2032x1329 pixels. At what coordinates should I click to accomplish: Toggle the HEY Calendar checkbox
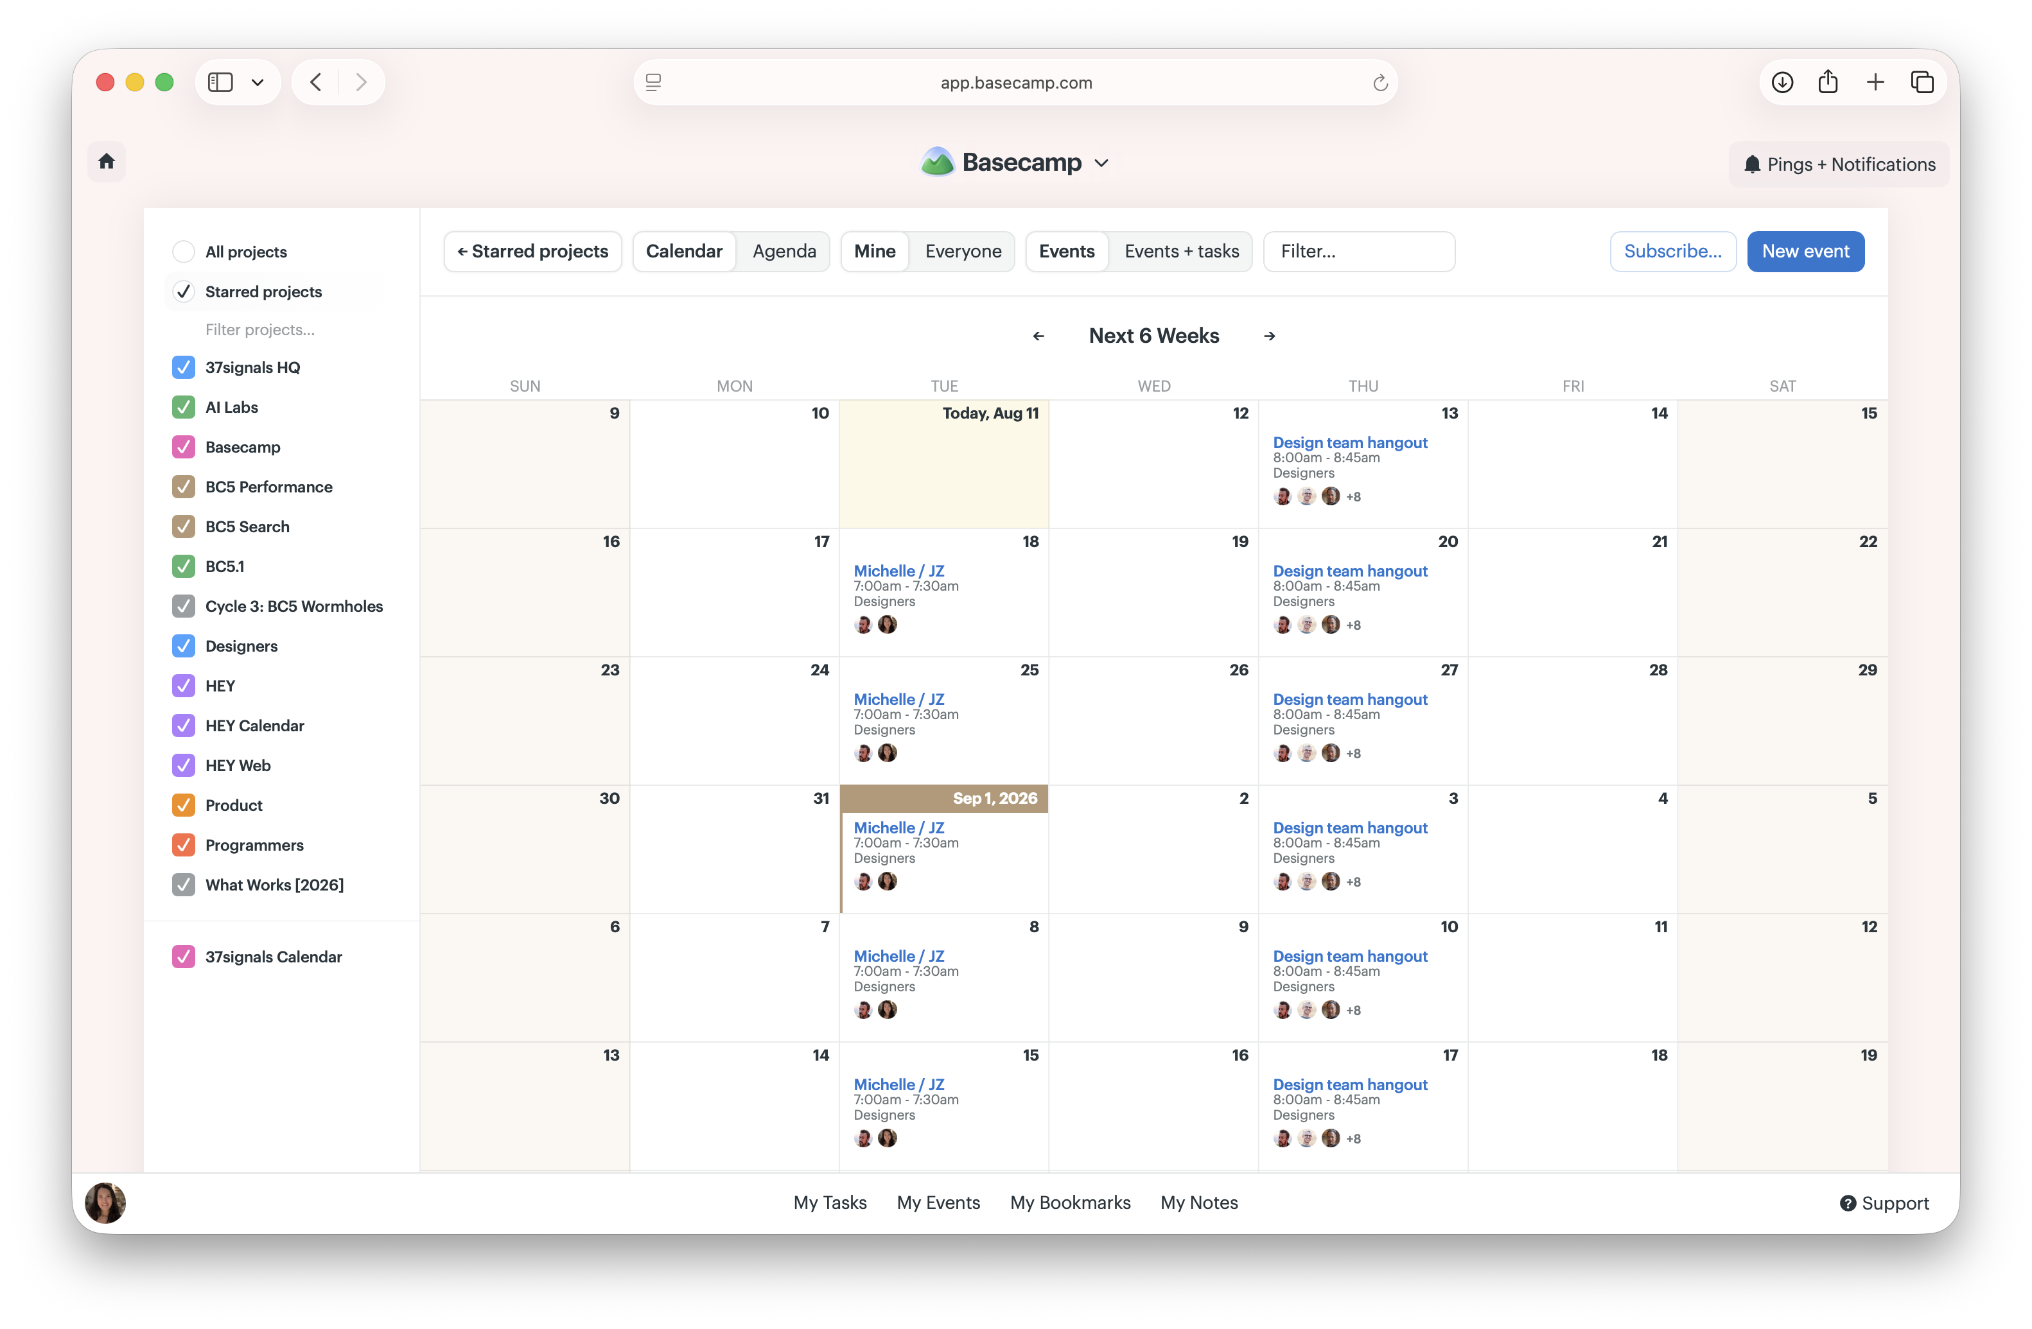point(184,725)
